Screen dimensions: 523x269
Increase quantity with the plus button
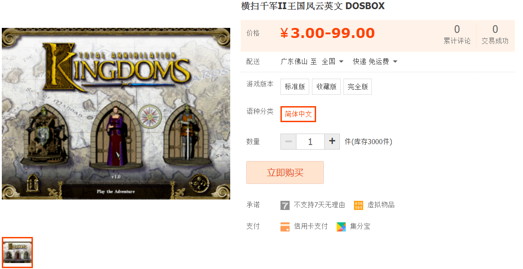[332, 141]
